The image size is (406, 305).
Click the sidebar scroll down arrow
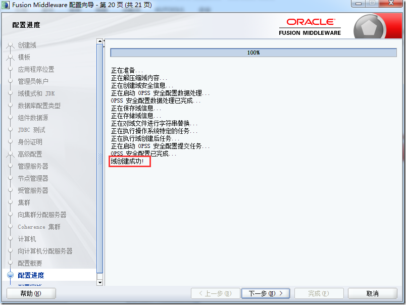tap(100, 282)
